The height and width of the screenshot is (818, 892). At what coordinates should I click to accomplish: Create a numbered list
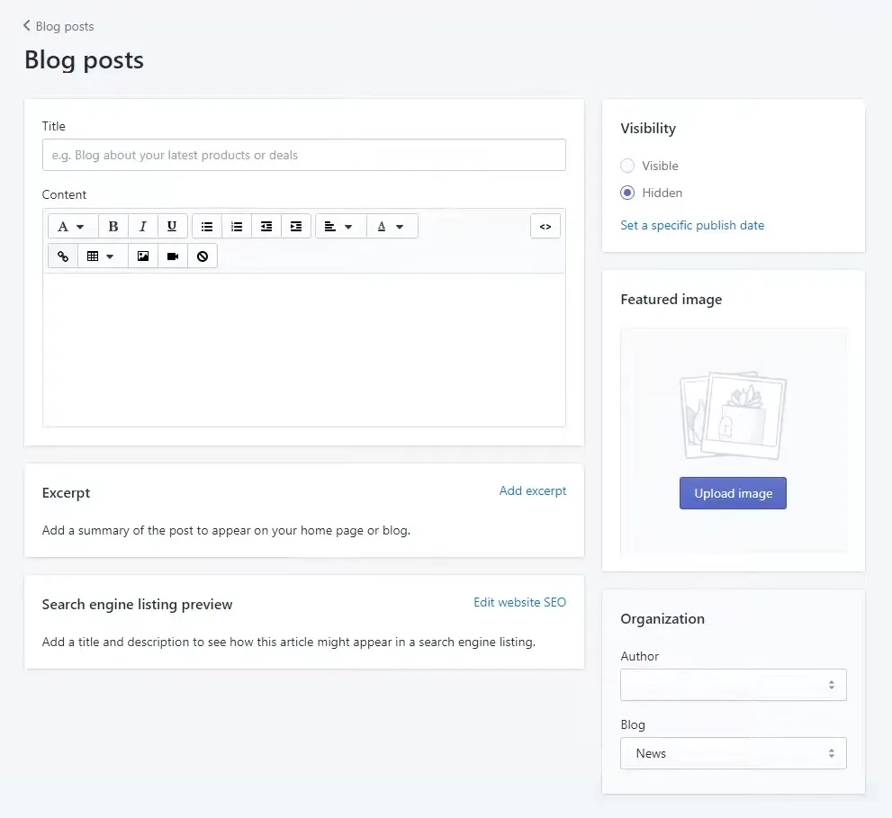pyautogui.click(x=236, y=226)
